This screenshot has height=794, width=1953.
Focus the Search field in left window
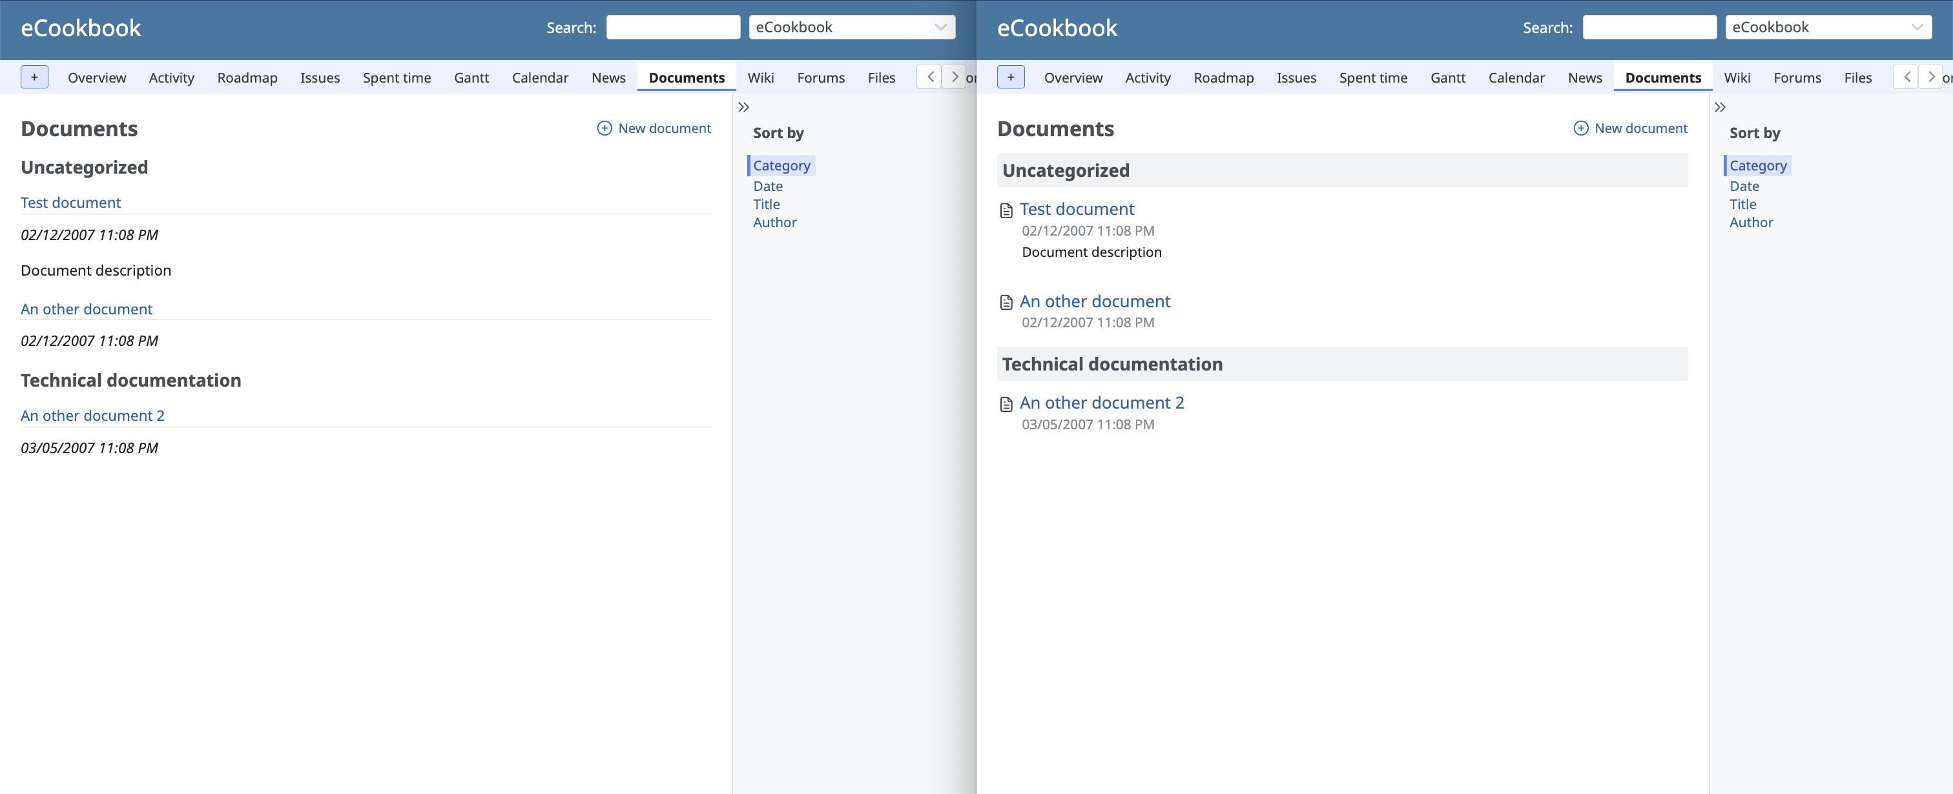[x=672, y=27]
